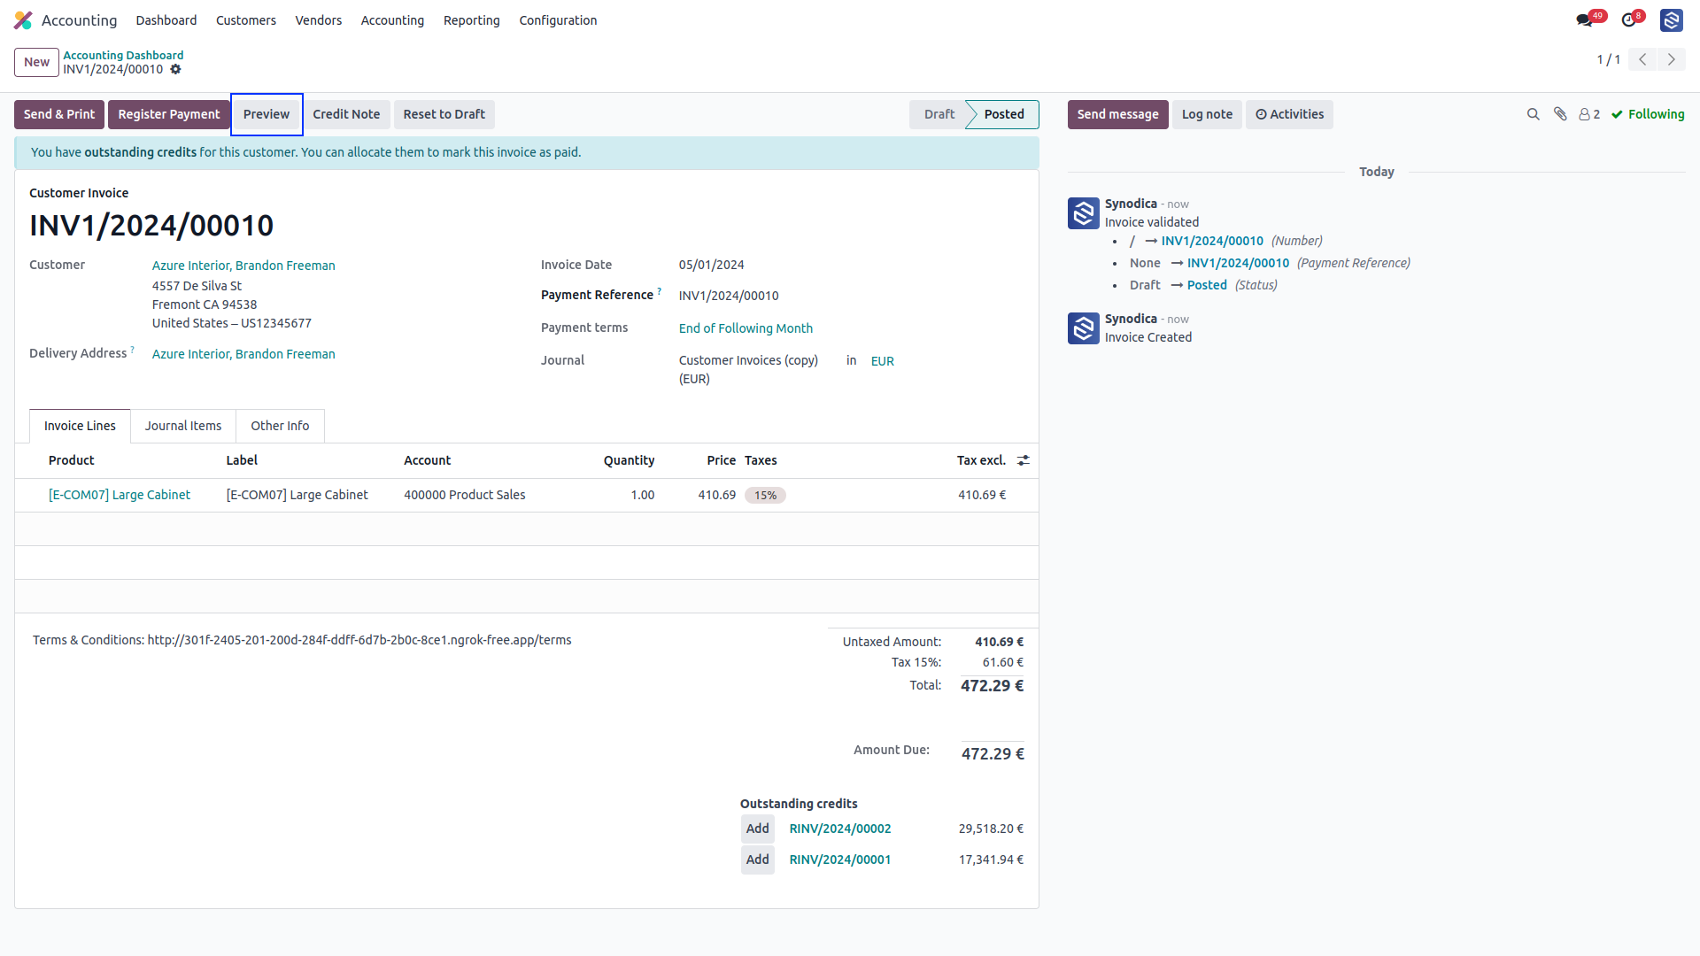Open RINV/2024/00001 credit note link
This screenshot has height=956, width=1700.
840,860
